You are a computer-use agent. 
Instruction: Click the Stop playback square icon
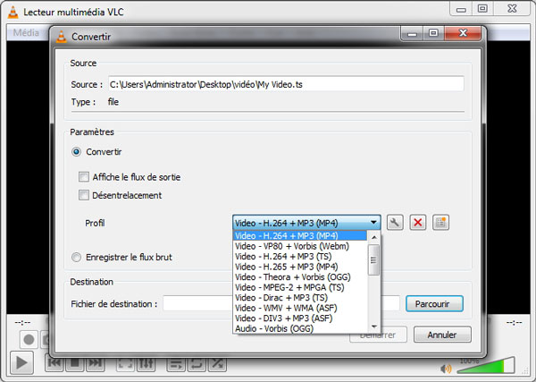pyautogui.click(x=75, y=363)
